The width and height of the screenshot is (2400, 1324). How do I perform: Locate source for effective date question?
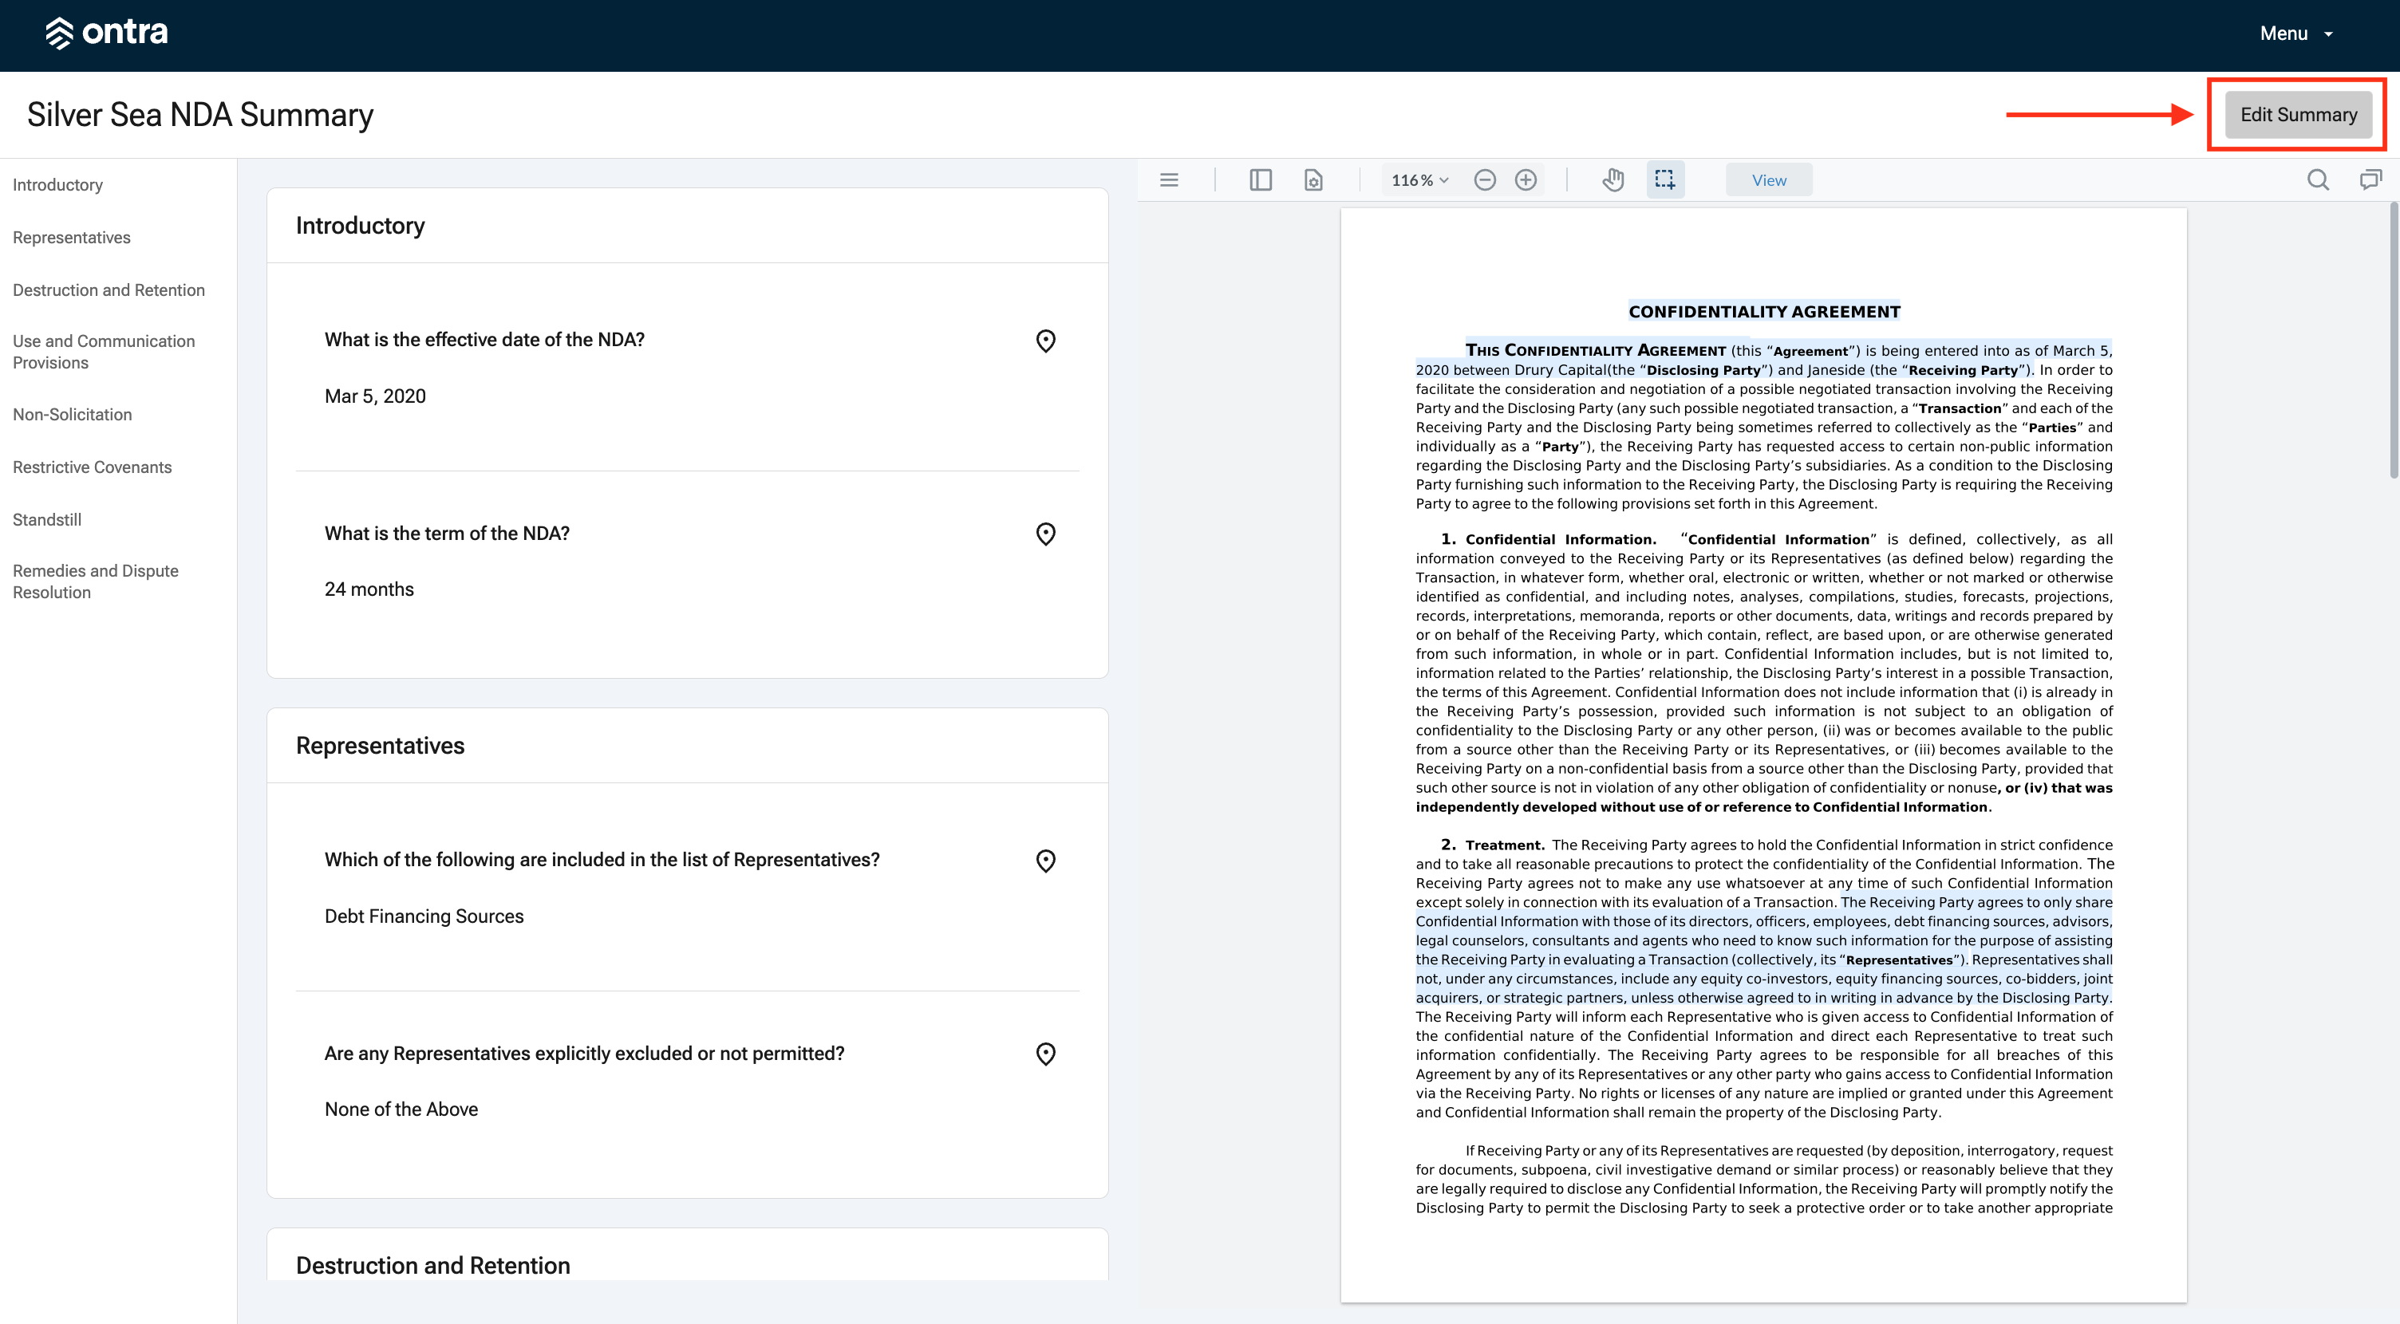[1045, 341]
